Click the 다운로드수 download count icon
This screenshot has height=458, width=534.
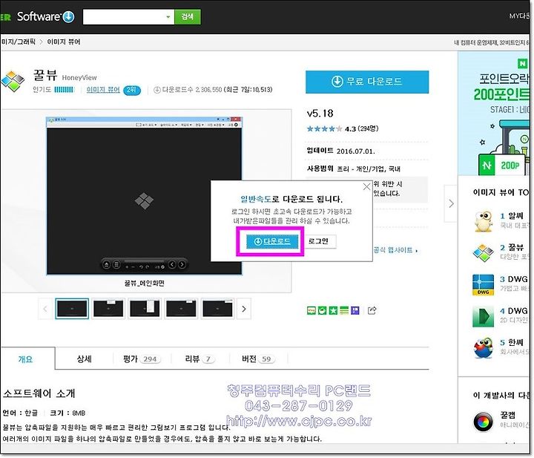[157, 90]
